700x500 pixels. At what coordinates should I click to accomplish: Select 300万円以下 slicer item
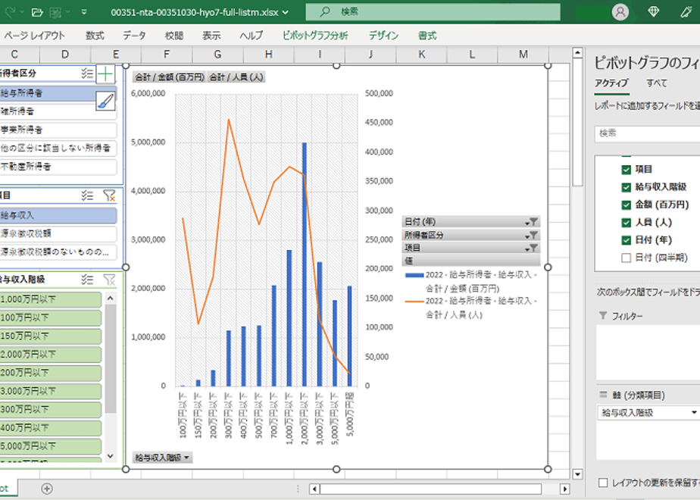(51, 409)
